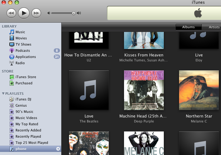
Task: Click the Purchased playlist icon
Action: pyautogui.click(x=12, y=83)
